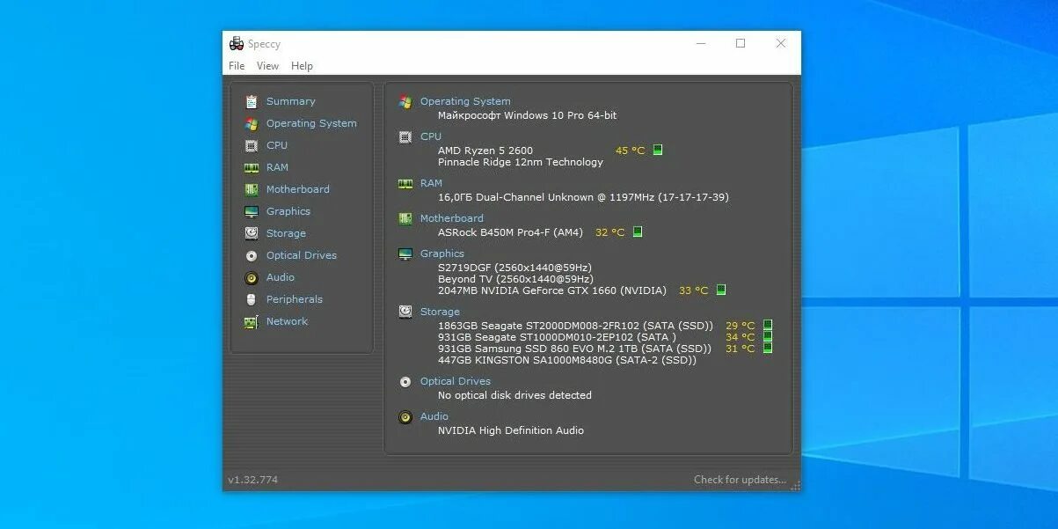Click the Graphics section icon in summary panel
The width and height of the screenshot is (1058, 529).
pyautogui.click(x=405, y=253)
